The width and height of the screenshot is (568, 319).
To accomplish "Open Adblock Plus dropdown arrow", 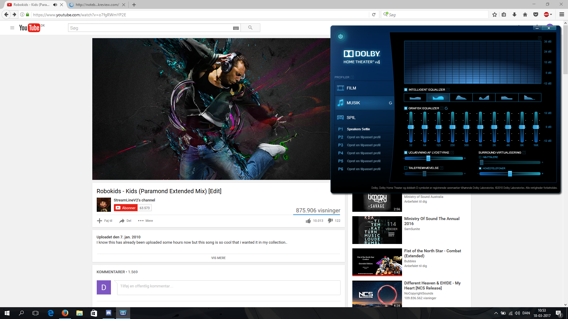I will point(551,14).
